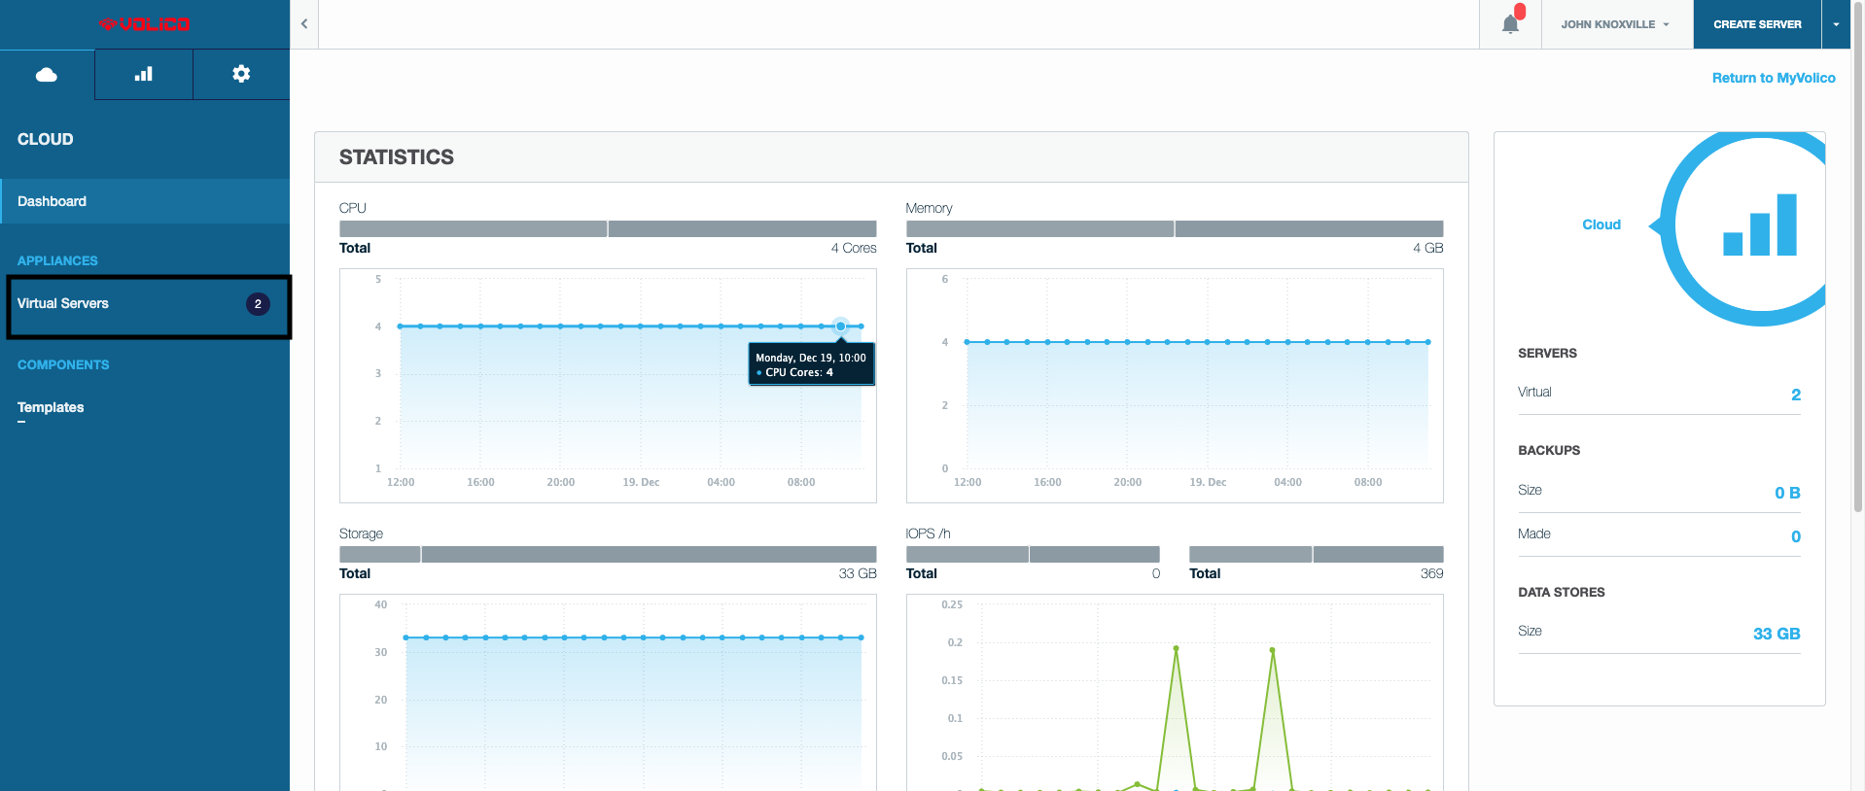This screenshot has height=791, width=1865.
Task: Collapse the sidebar with the left chevron
Action: click(304, 24)
